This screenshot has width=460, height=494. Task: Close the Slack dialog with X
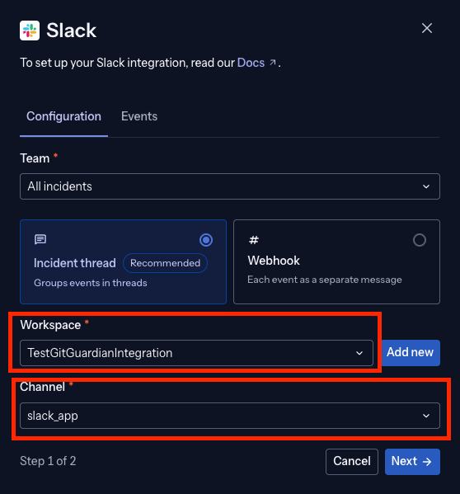pyautogui.click(x=427, y=28)
